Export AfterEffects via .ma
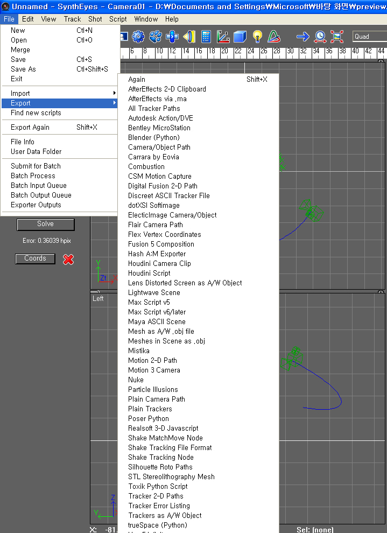The height and width of the screenshot is (533, 387). 198,99
